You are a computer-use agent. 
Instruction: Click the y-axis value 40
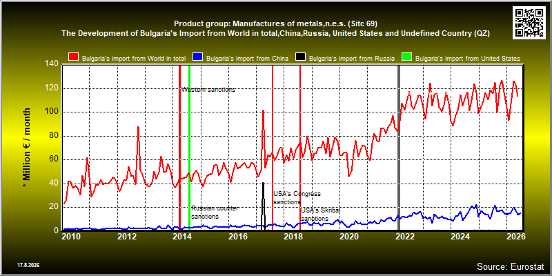(54, 184)
